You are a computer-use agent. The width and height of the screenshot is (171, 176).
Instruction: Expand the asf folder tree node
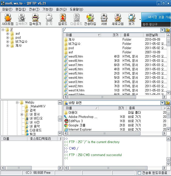click(7, 34)
